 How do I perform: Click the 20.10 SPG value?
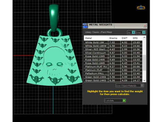coord(136,70)
